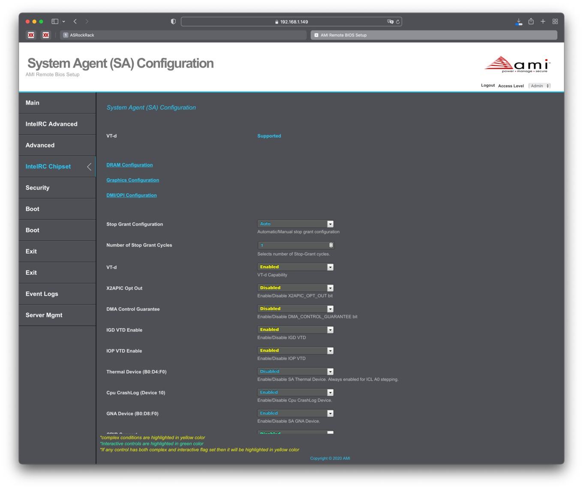
Task: Open sidebar menu dropdown chevron
Action: tap(63, 21)
